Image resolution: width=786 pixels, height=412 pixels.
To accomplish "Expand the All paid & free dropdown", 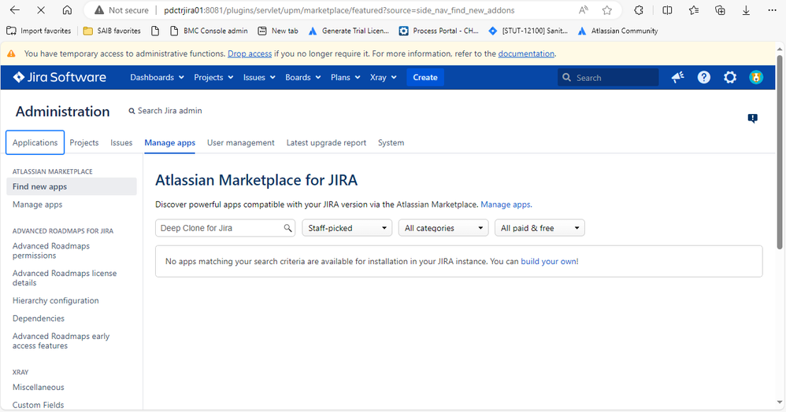I will point(539,228).
